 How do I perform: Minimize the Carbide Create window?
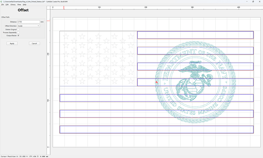click(247, 2)
